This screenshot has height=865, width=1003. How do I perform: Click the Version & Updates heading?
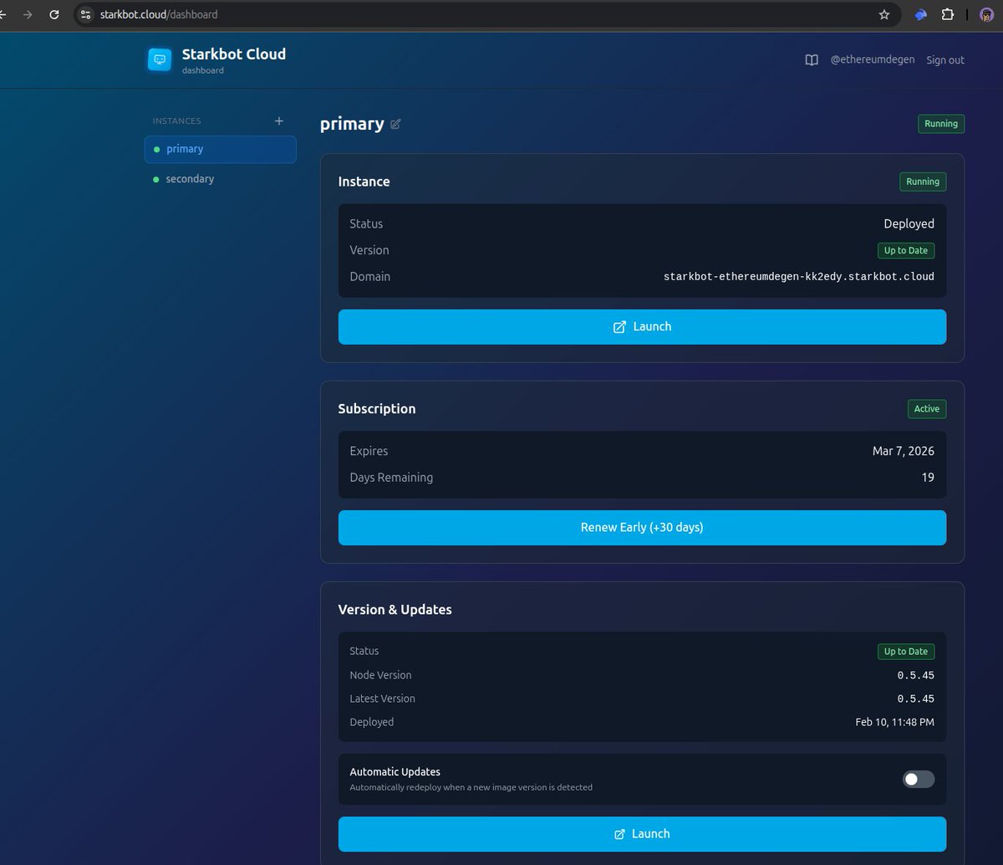[395, 610]
